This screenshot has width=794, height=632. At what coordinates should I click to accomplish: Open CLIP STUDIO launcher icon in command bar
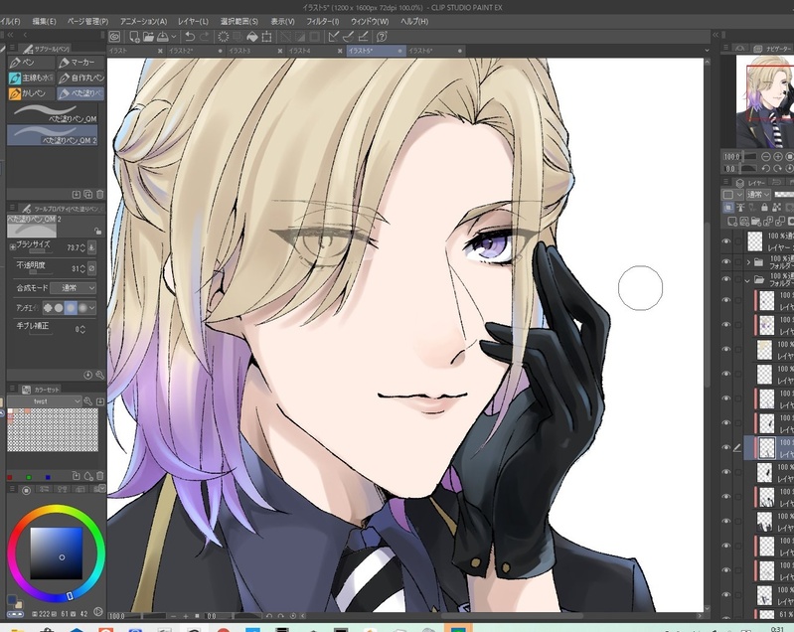tap(115, 37)
